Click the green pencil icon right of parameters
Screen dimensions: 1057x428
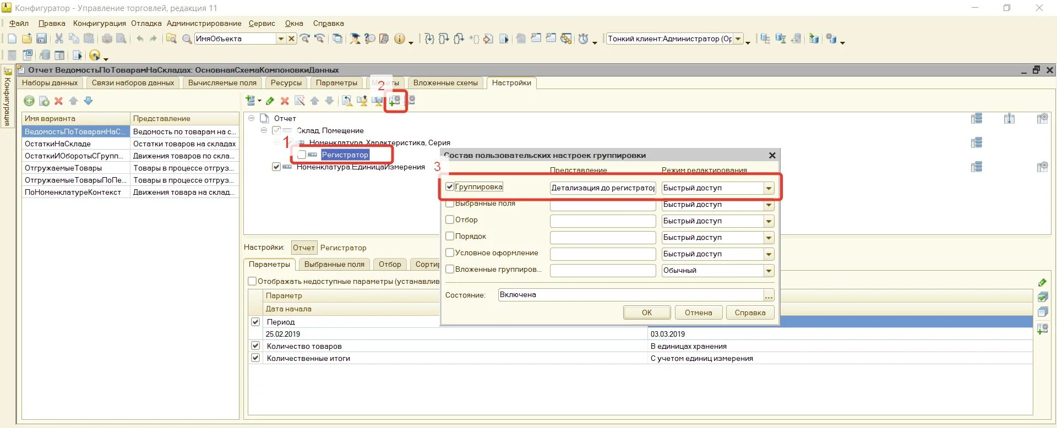tap(1042, 282)
